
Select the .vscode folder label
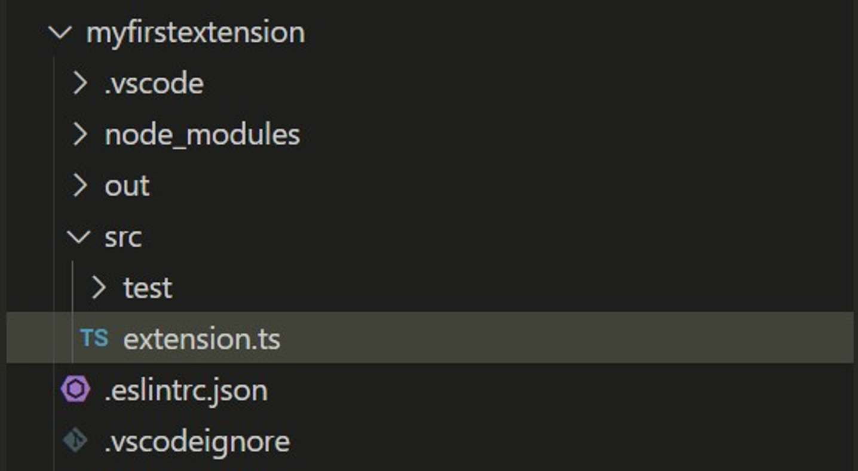[154, 84]
